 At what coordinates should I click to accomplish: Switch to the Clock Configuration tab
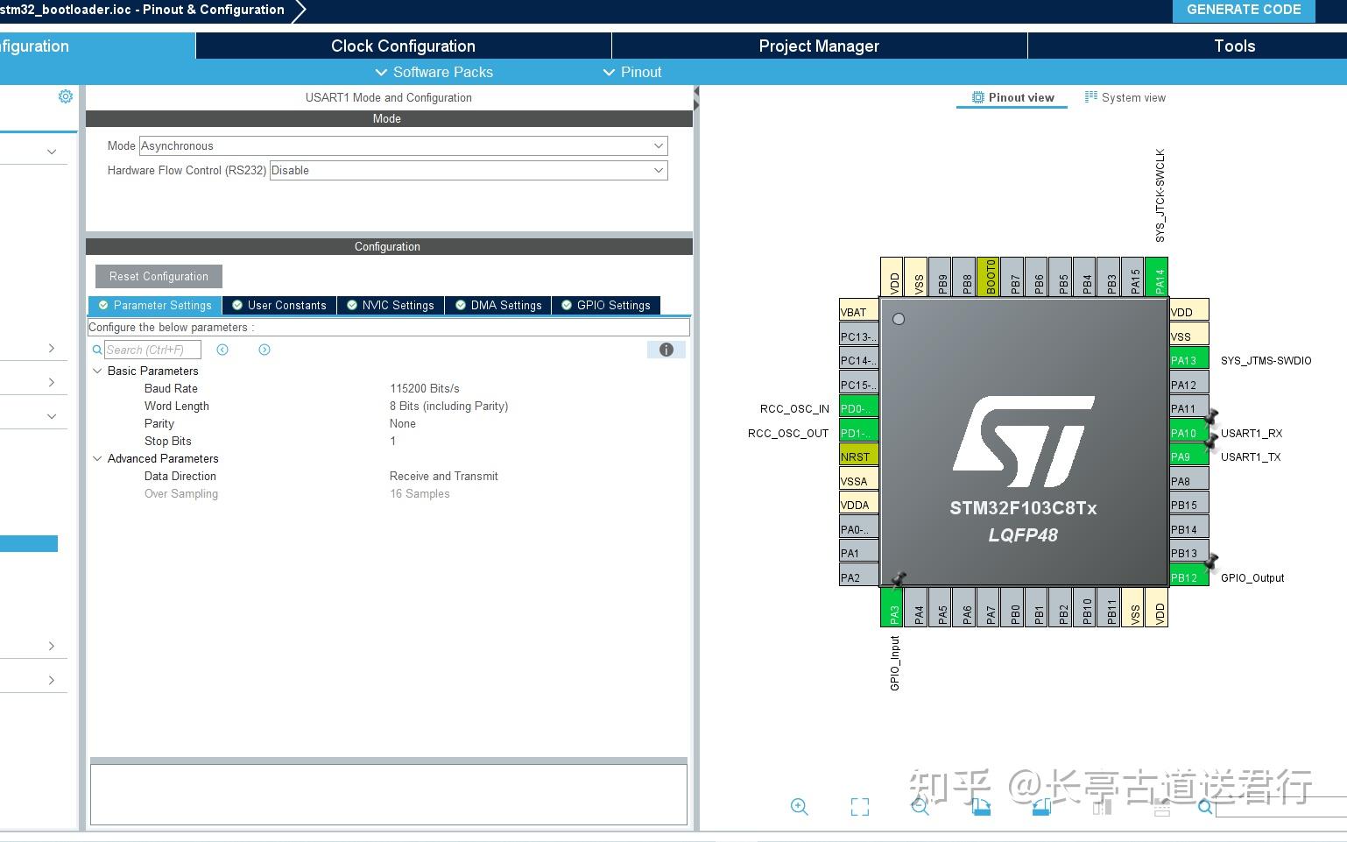tap(403, 46)
